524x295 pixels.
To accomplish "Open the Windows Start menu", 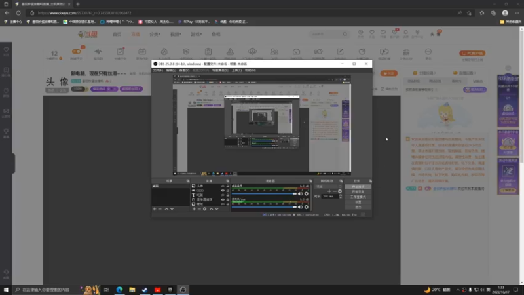I will tap(6, 290).
